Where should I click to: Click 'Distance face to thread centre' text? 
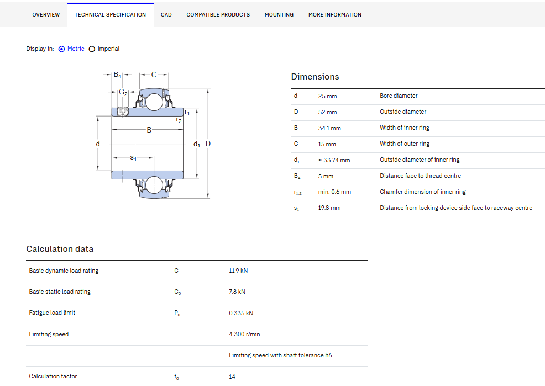420,176
